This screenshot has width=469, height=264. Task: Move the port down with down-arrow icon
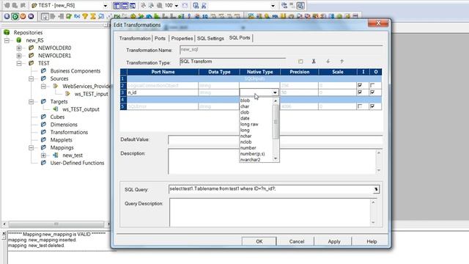coord(328,62)
